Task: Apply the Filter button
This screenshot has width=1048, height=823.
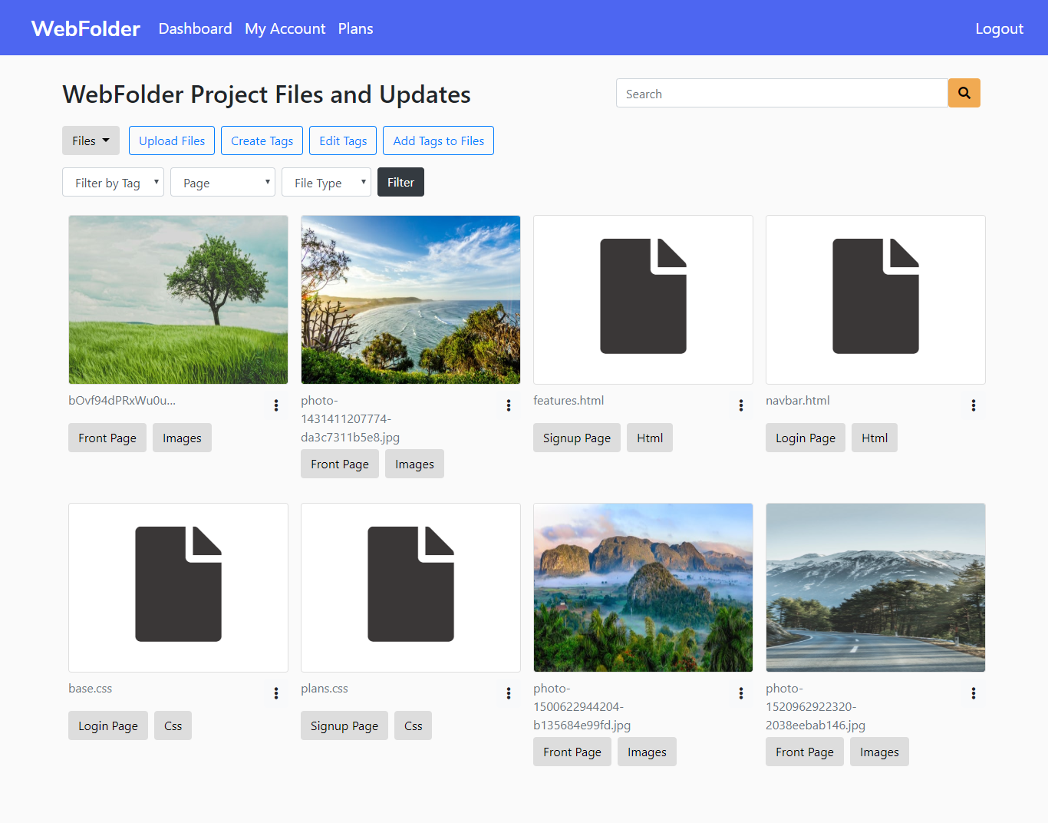Action: tap(400, 182)
